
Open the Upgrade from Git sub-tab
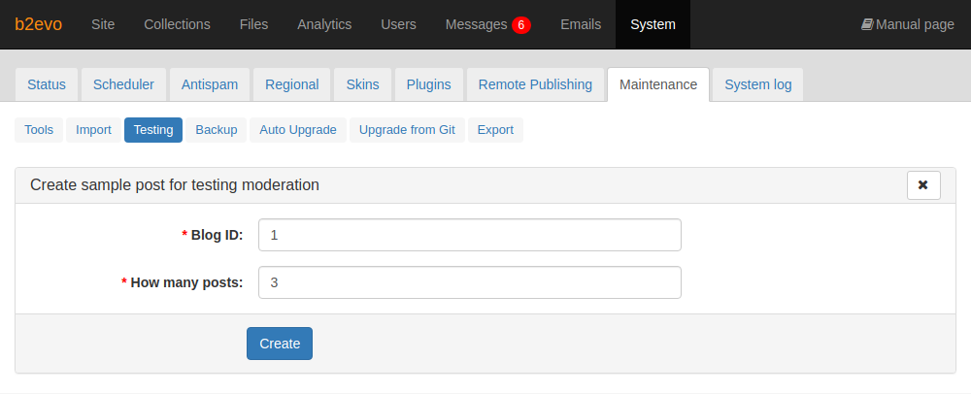point(407,130)
